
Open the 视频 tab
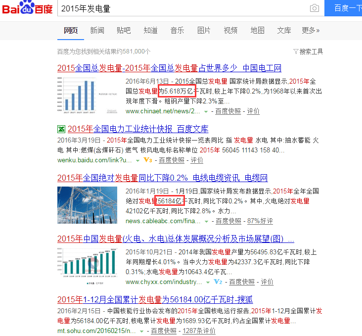230,31
